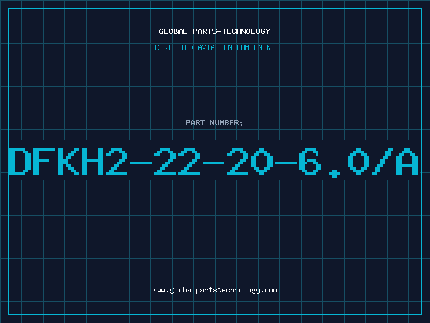
Task: Click the PART NUMBER: label
Action: pyautogui.click(x=214, y=123)
